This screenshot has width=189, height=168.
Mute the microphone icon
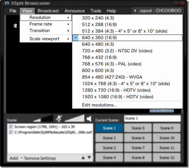coord(59,118)
